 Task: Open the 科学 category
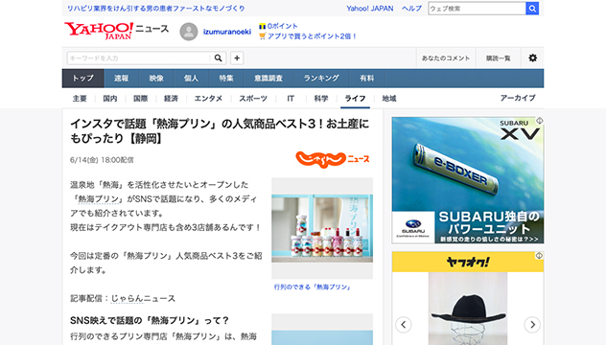(321, 99)
